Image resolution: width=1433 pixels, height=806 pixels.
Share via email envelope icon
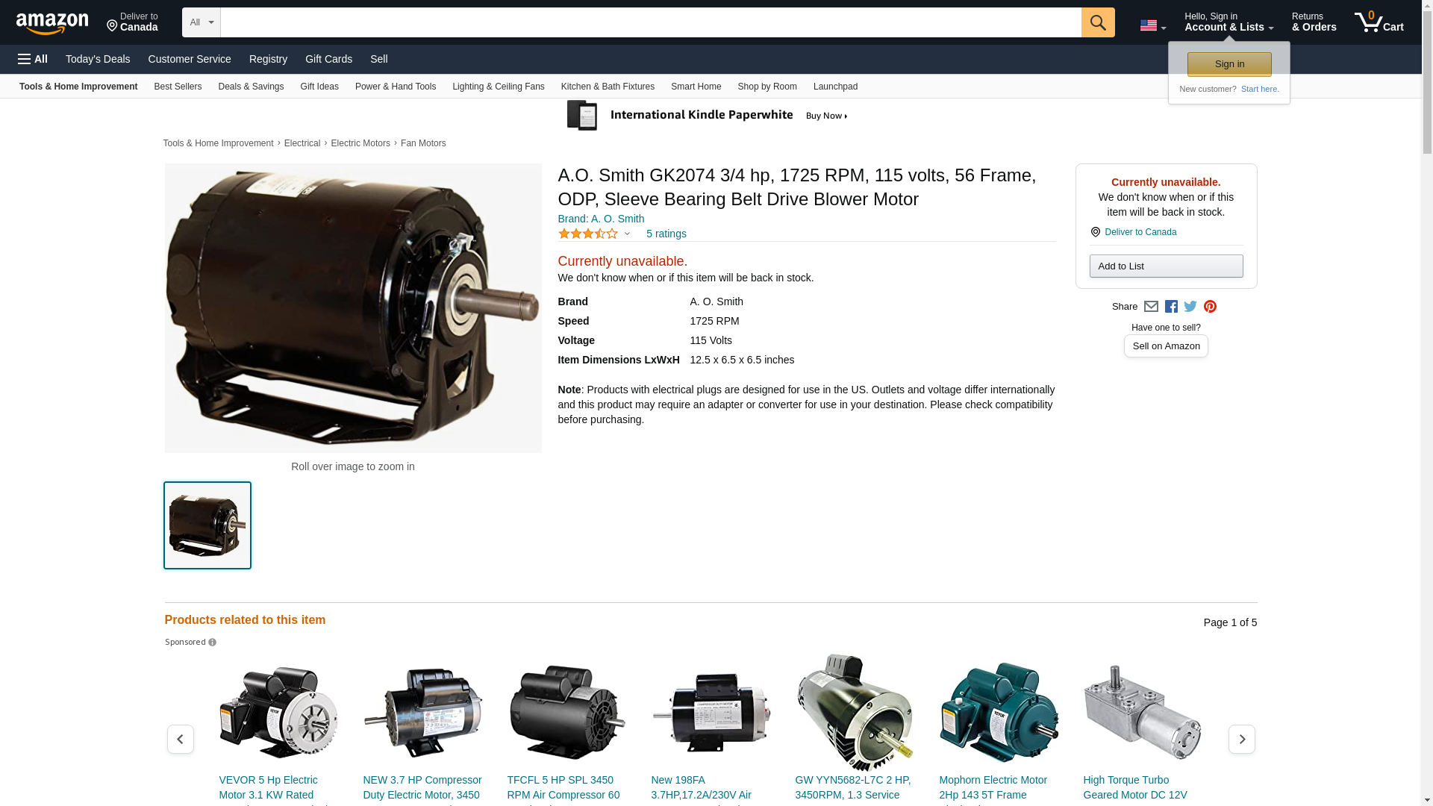(1151, 307)
